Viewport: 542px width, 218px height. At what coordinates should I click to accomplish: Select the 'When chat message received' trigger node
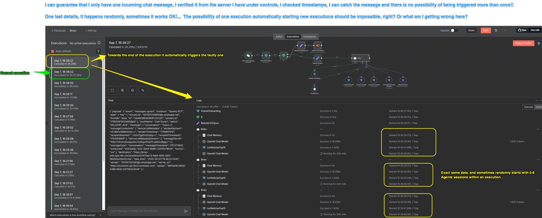(x=248, y=56)
